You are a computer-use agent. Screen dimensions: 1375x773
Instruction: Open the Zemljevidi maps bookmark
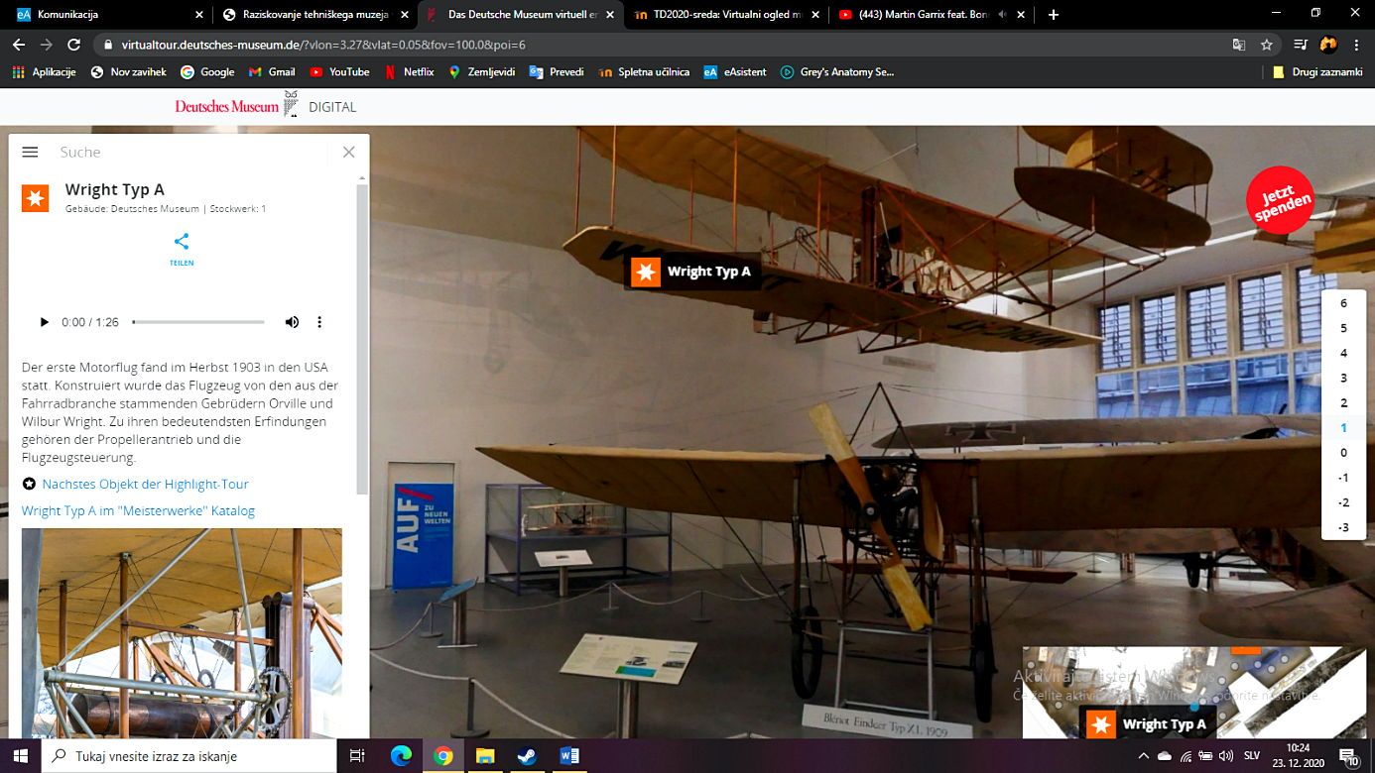(x=482, y=71)
